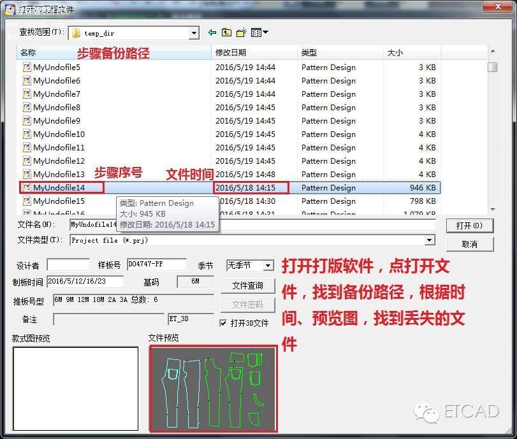
Task: Select the MyUndofile6 file icon
Action: tap(27, 81)
